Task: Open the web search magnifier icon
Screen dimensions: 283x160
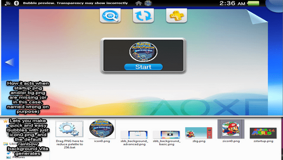Action: click(110, 16)
